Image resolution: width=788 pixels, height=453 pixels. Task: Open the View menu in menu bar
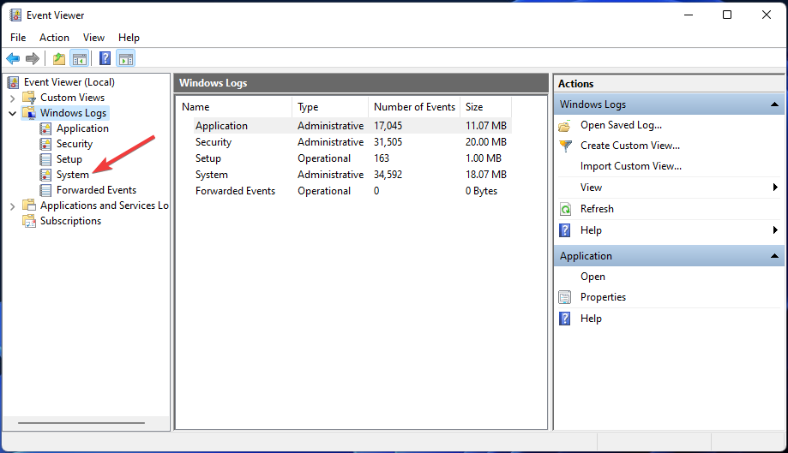click(x=93, y=38)
